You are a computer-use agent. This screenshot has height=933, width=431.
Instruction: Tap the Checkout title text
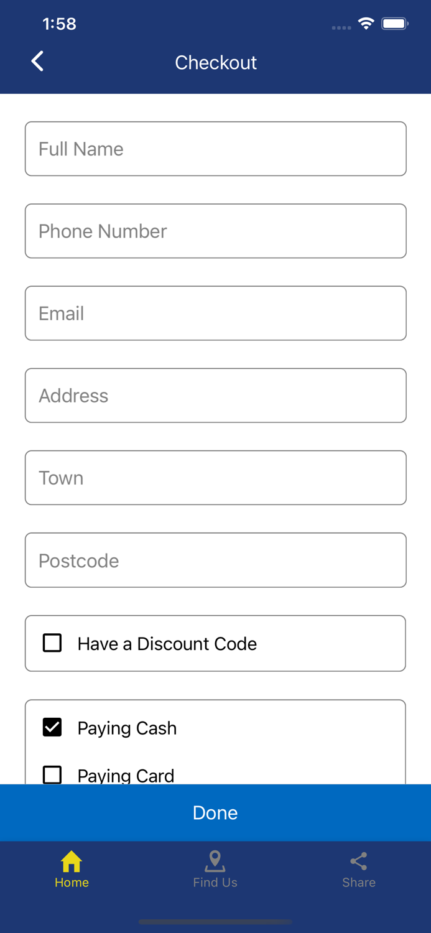(216, 62)
